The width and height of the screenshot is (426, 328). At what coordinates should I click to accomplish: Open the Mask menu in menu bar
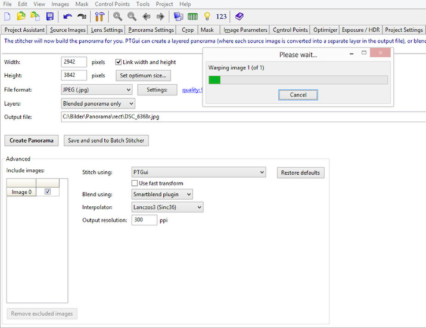(x=82, y=4)
